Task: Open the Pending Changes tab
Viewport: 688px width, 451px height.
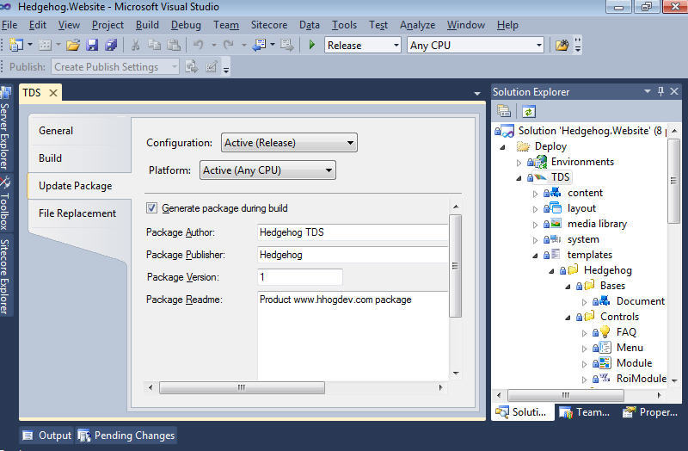Action: click(x=126, y=436)
